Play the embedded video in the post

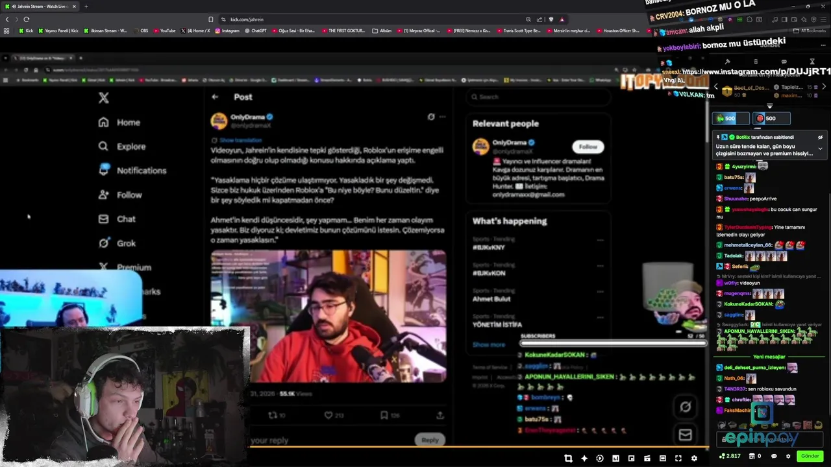329,316
